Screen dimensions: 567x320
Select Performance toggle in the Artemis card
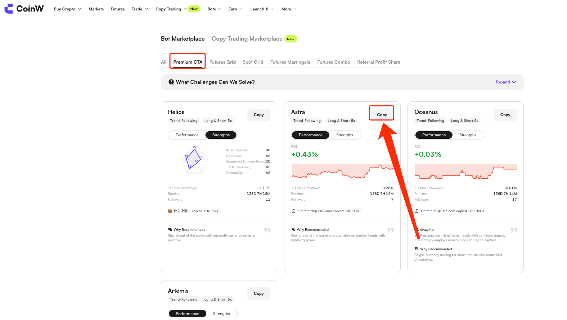pos(188,314)
